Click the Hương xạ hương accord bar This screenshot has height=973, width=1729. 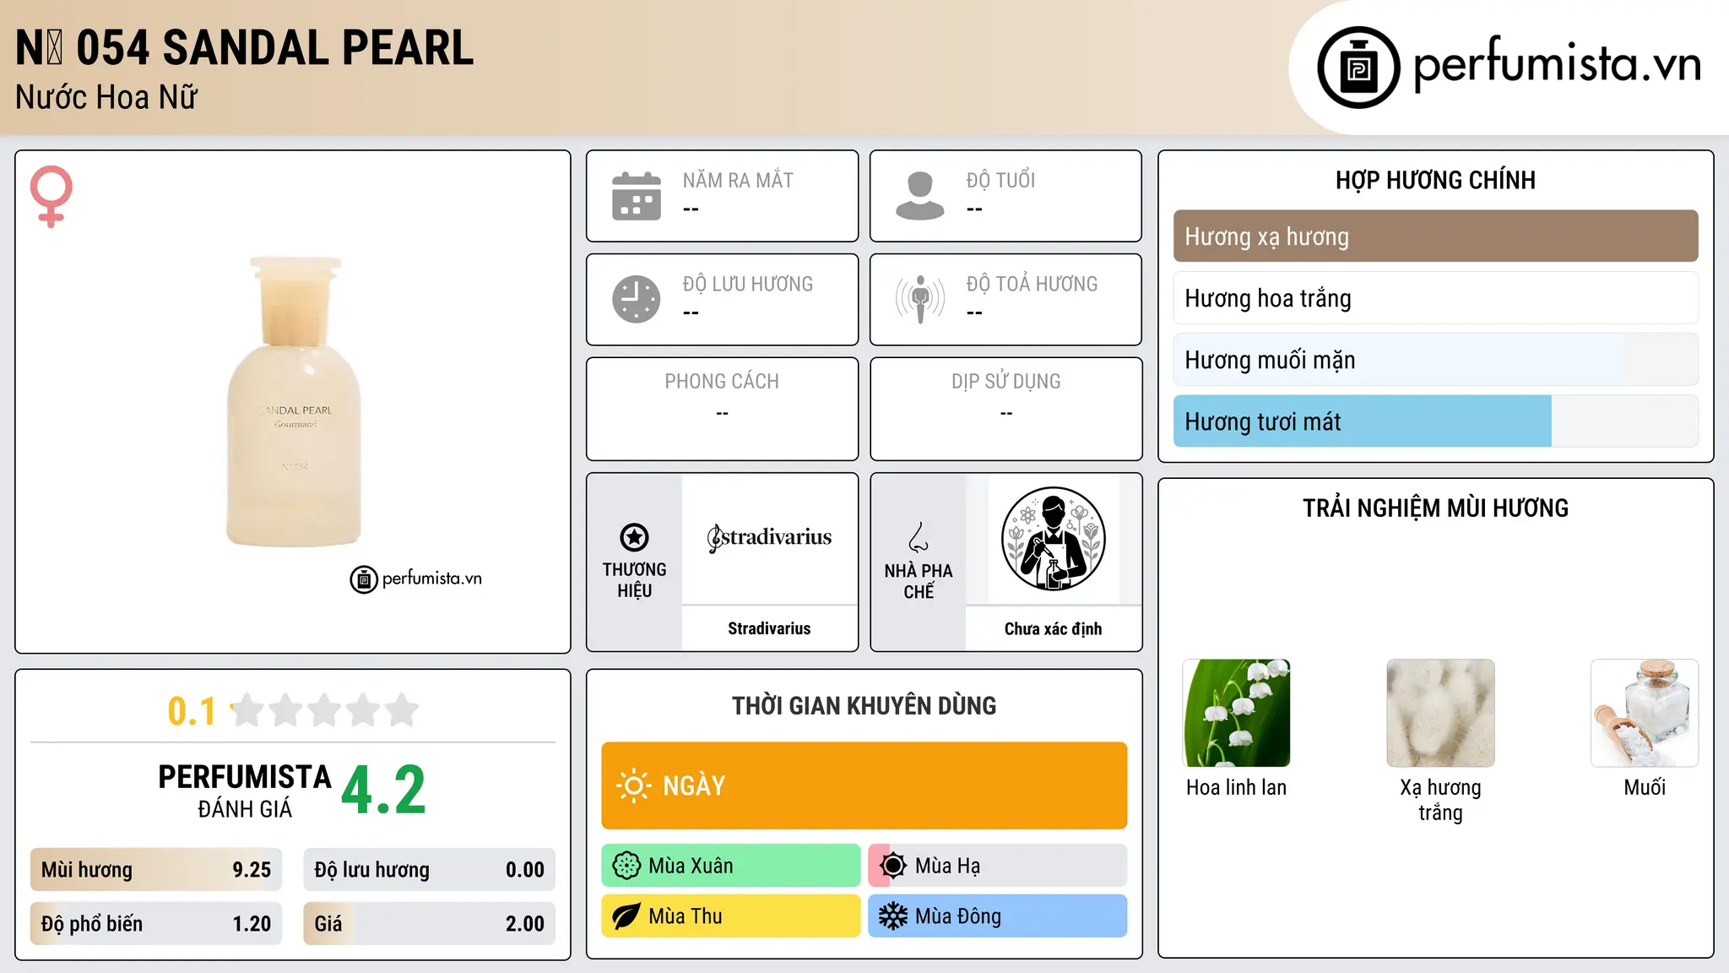1435,236
